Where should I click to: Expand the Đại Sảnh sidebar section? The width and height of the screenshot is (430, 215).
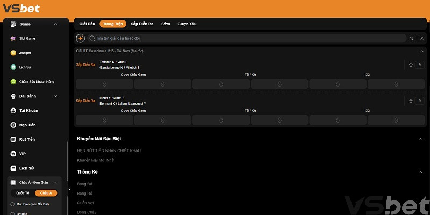[x=55, y=96]
